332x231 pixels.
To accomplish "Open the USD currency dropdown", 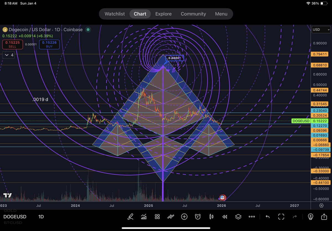I will (321, 29).
